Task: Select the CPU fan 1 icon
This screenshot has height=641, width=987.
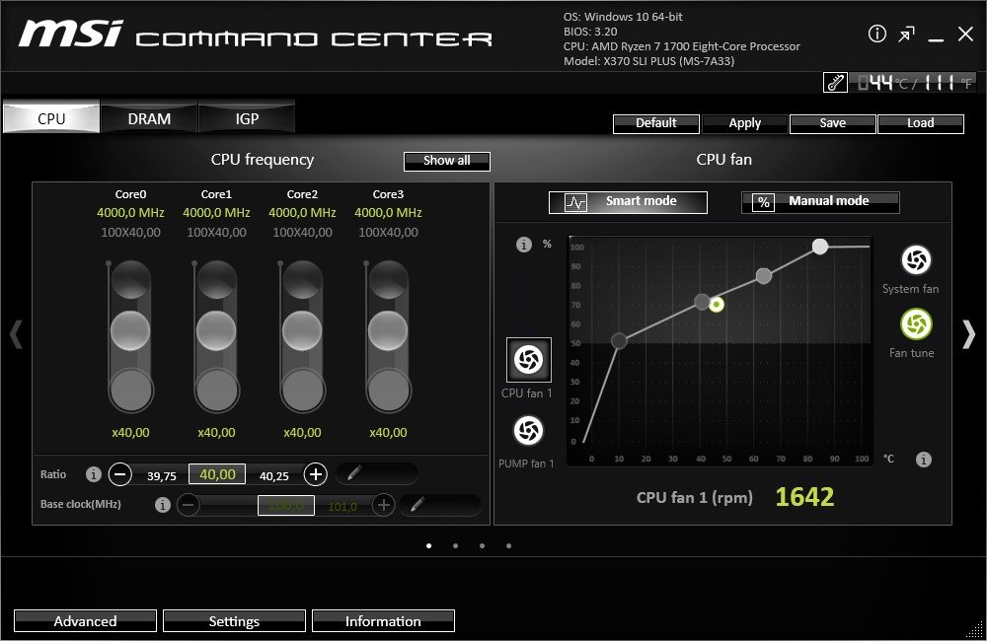Action: click(x=529, y=360)
